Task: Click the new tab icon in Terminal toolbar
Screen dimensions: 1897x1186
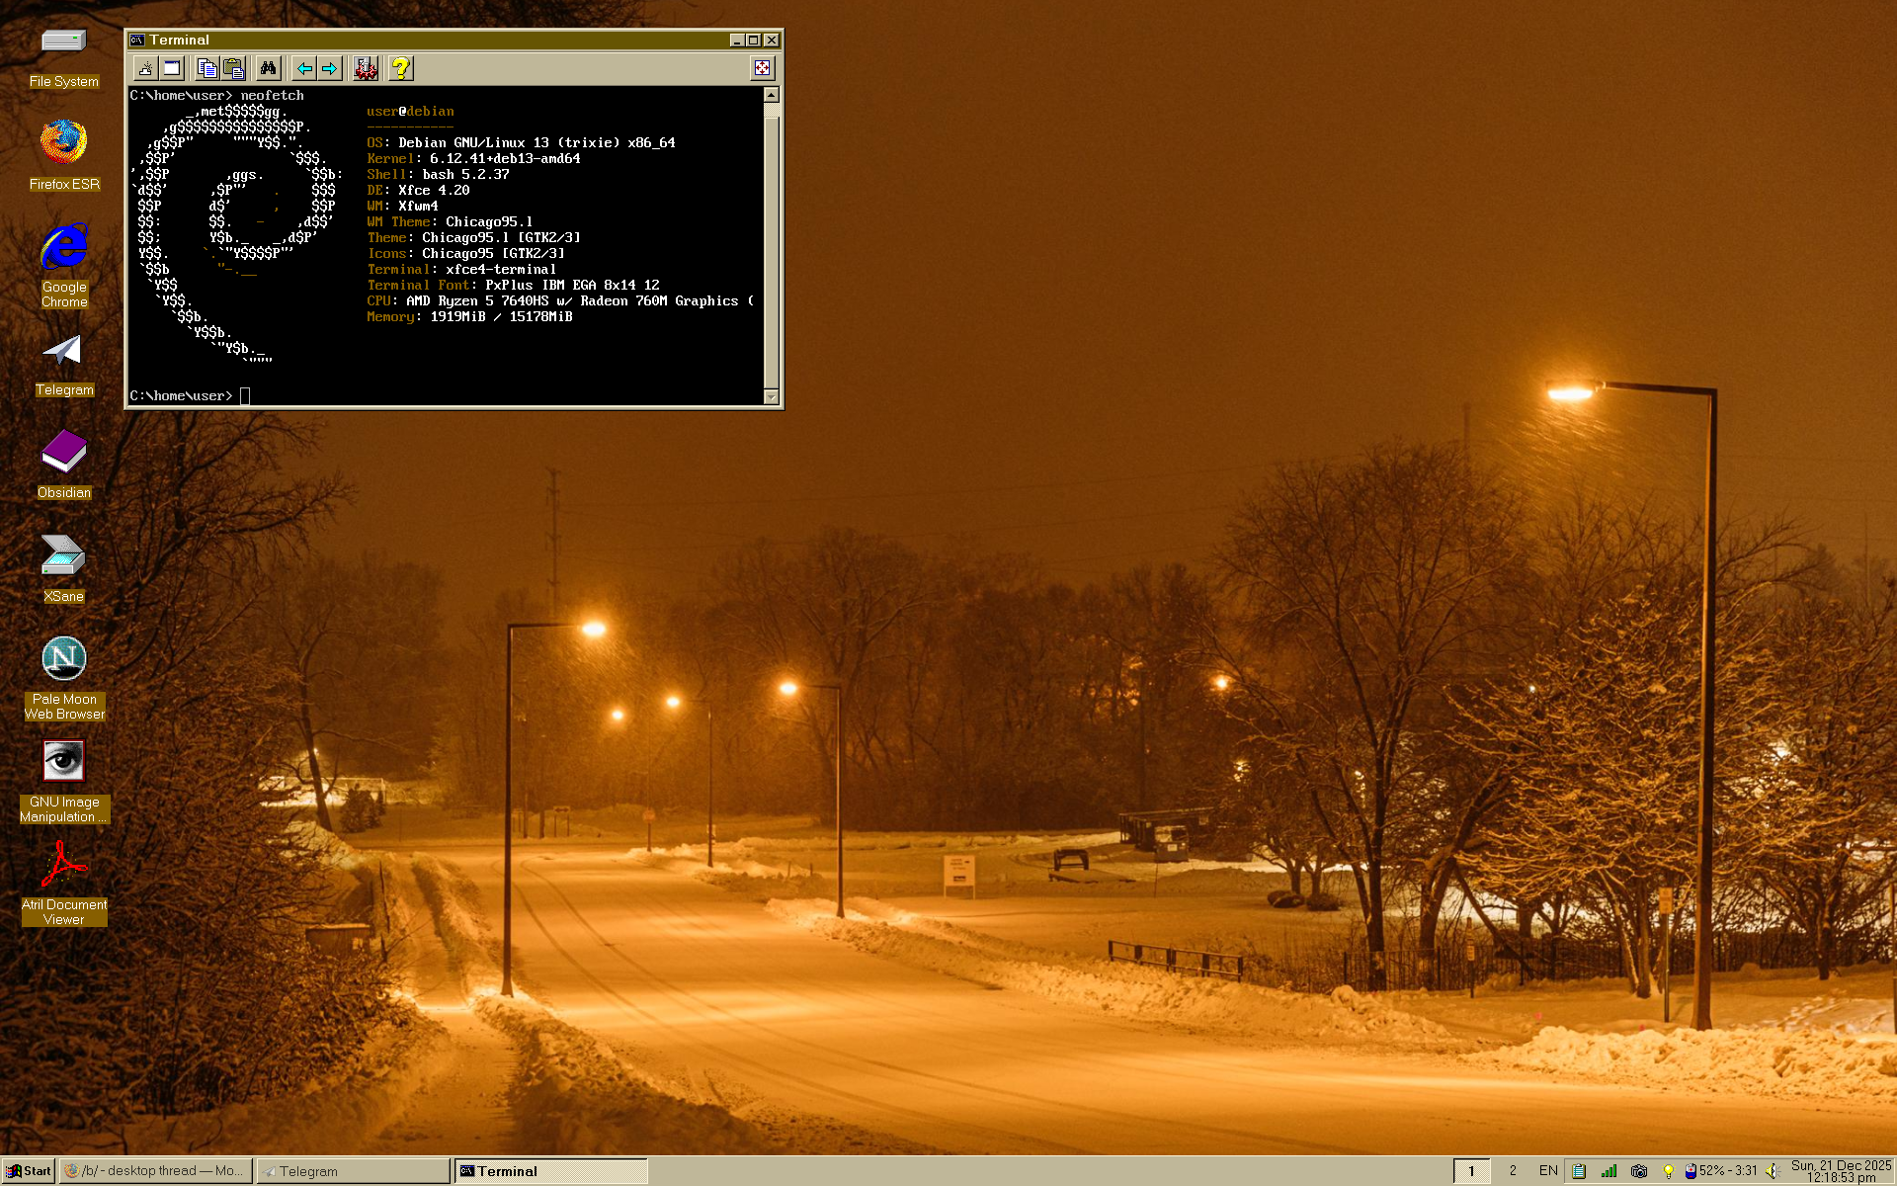Action: (x=146, y=68)
